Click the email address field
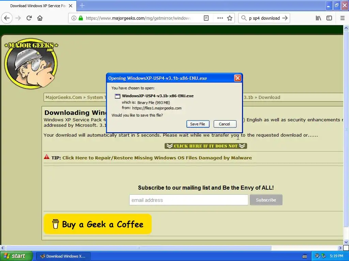This screenshot has height=261, width=349. click(x=188, y=200)
